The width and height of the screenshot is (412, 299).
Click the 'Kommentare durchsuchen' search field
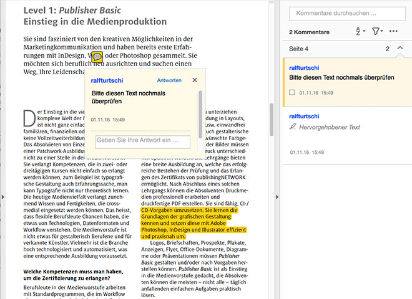[347, 13]
